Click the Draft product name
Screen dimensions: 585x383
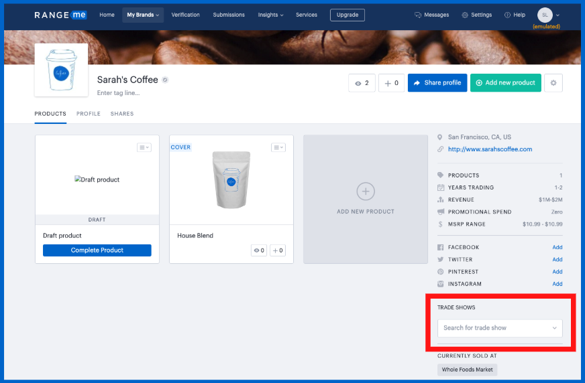coord(62,236)
